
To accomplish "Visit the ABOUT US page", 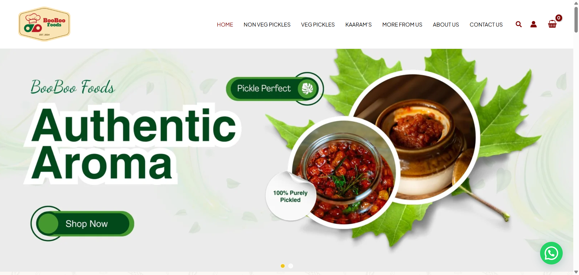I will coord(446,25).
